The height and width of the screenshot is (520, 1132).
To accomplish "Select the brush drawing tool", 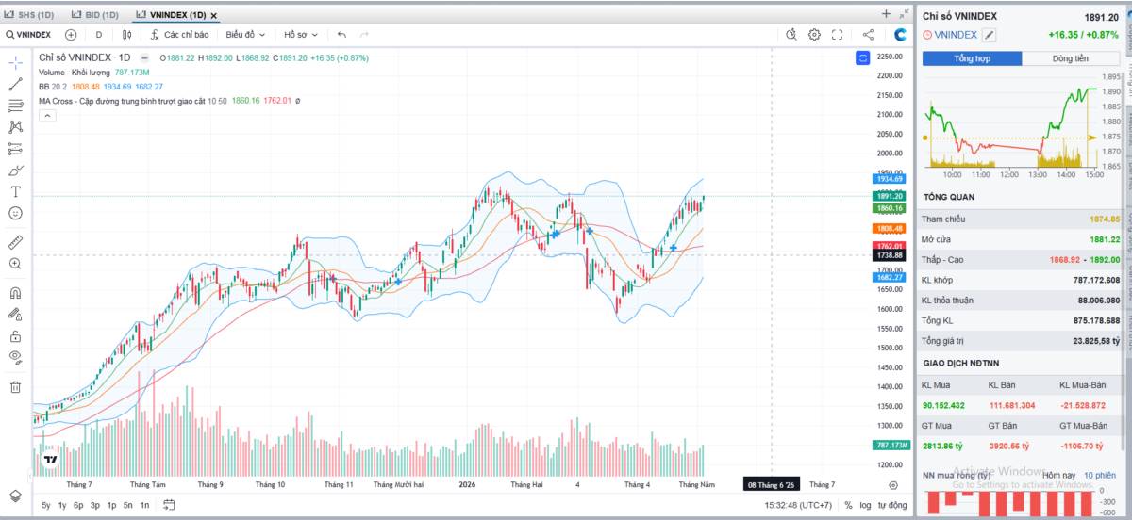I will [x=15, y=171].
